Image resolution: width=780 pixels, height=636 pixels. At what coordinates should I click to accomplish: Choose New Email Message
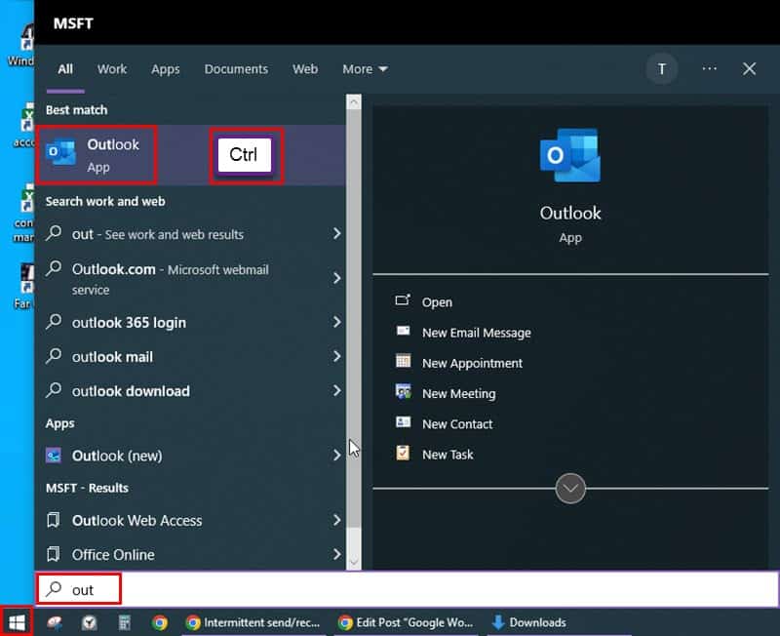[x=476, y=333]
